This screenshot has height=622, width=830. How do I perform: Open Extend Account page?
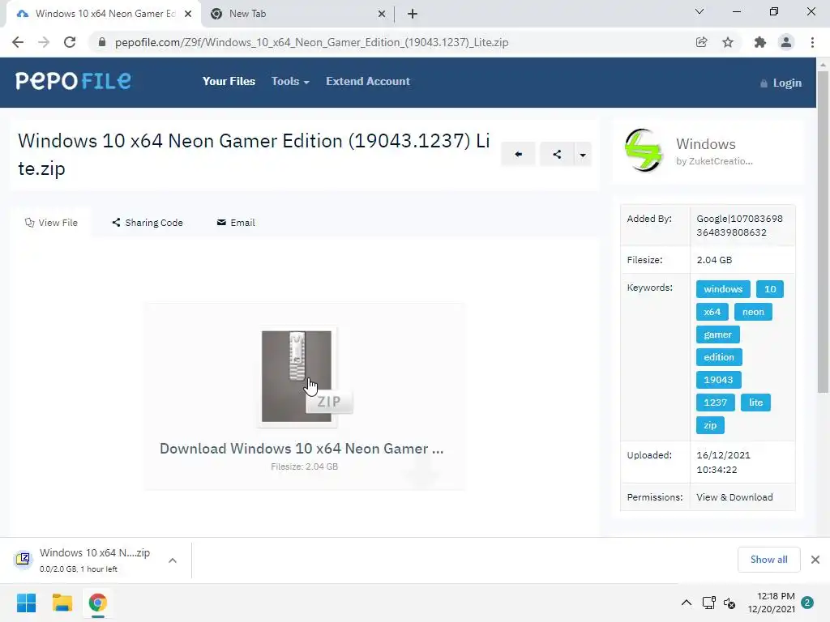(x=368, y=82)
